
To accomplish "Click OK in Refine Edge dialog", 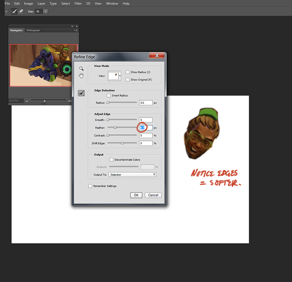I will (x=136, y=195).
